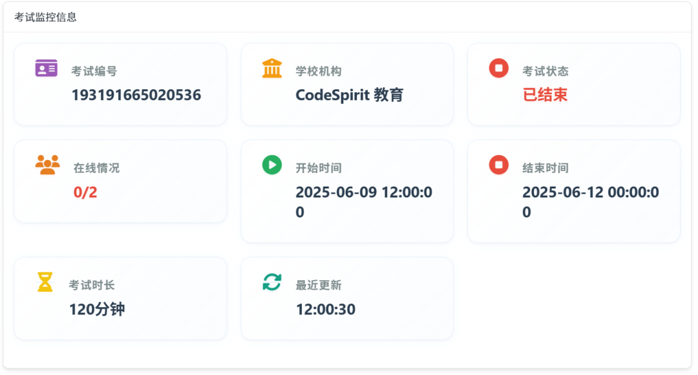Select the exam number 193191665020536
698x375 pixels.
pos(136,95)
